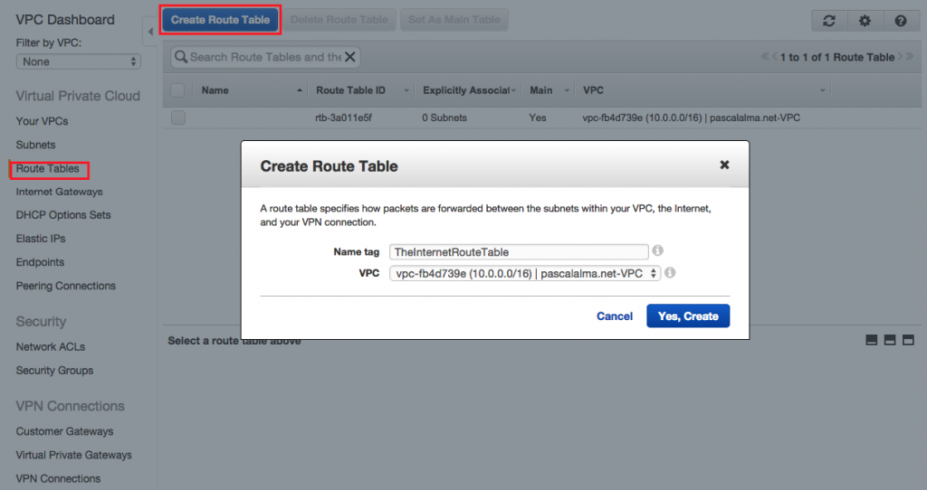
Task: Go to previous page of route tables
Action: pos(775,57)
